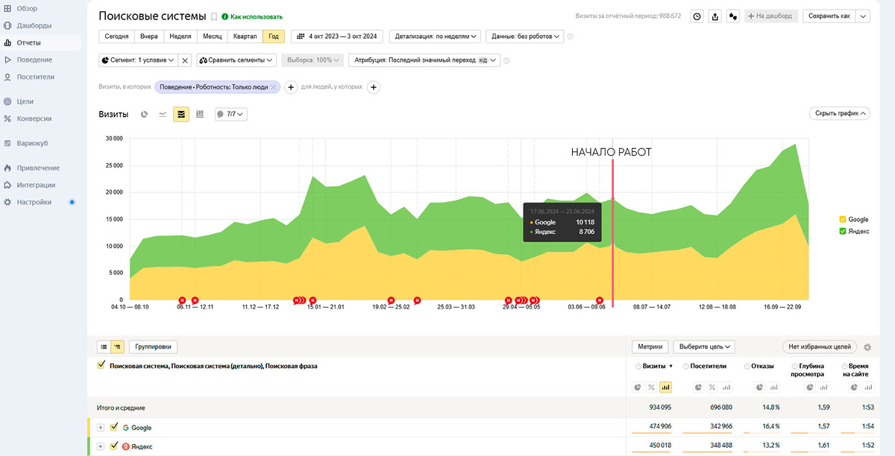Click help icon next to Атрибуция
Image resolution: width=895 pixels, height=456 pixels.
tap(506, 60)
